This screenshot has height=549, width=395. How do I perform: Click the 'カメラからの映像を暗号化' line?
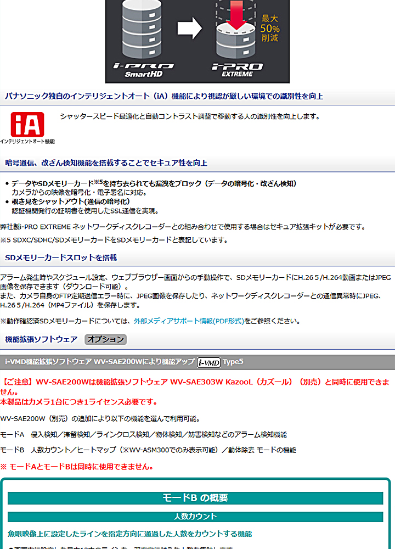click(x=79, y=192)
